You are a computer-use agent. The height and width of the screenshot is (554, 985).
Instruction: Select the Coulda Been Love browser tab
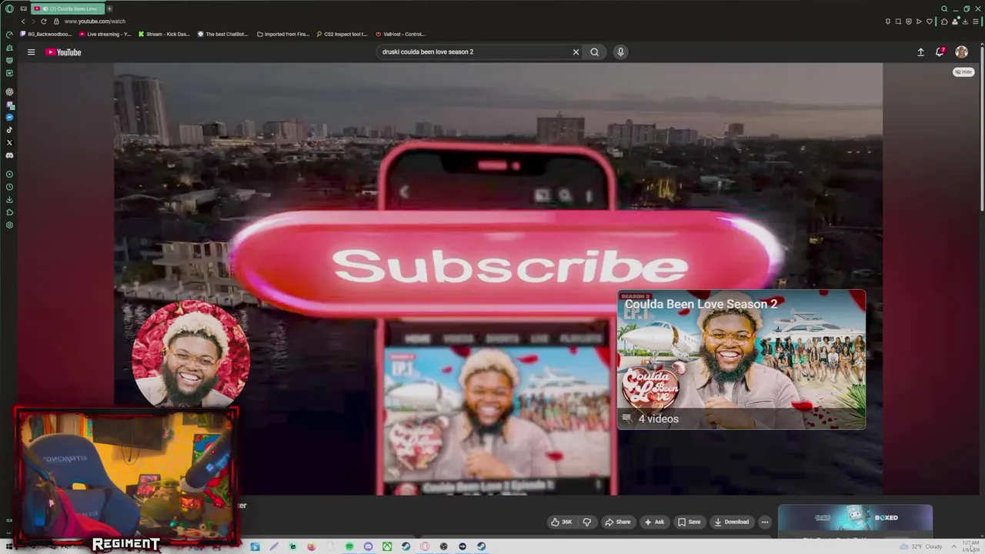(x=68, y=8)
